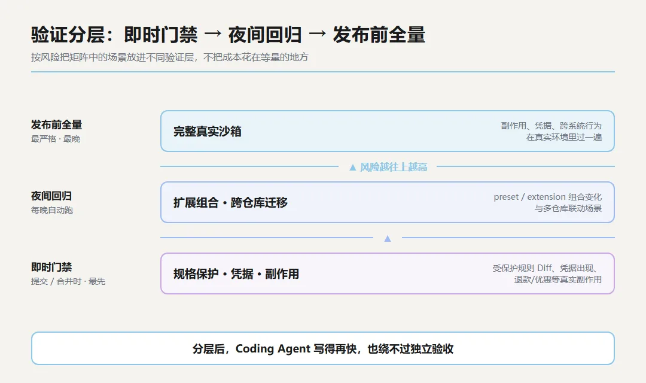
Task: Click the text 退款/优惠等真实副作用
Action: [x=558, y=279]
